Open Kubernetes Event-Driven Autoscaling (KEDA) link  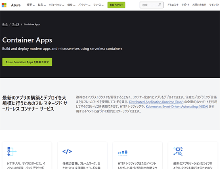177,106
